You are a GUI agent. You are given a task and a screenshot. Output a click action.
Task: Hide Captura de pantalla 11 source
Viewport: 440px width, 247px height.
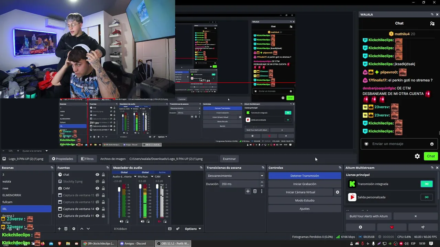(97, 216)
